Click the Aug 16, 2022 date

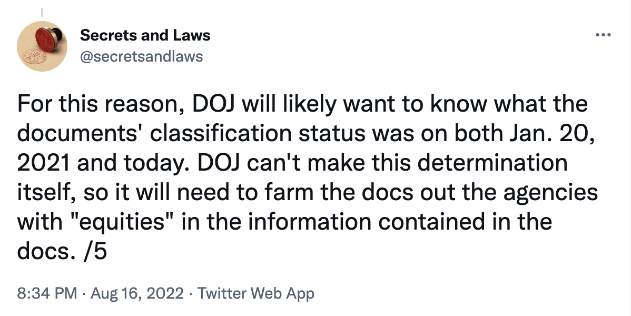pos(137,293)
